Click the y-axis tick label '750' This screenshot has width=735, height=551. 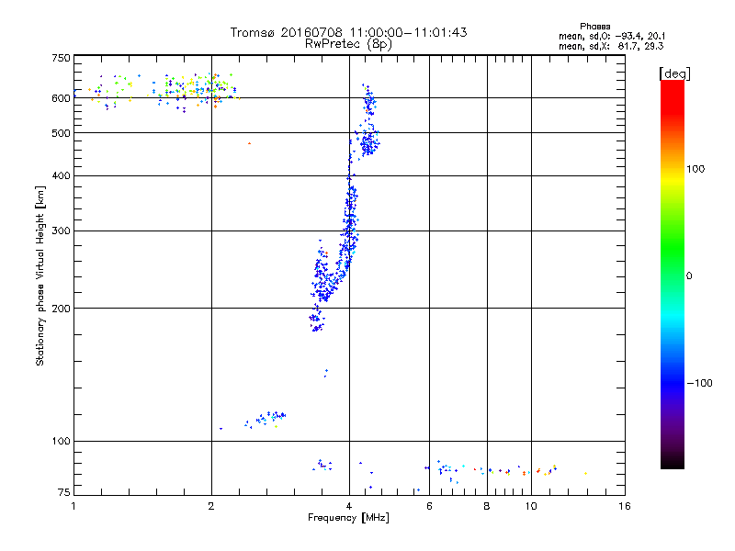coord(61,58)
